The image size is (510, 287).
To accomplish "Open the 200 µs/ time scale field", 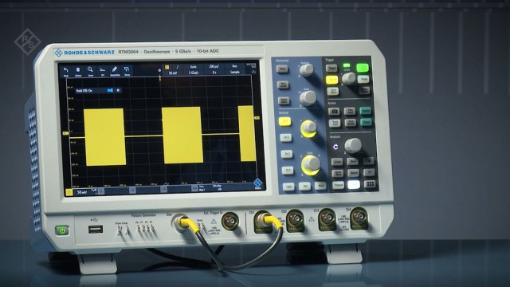I will pos(214,67).
